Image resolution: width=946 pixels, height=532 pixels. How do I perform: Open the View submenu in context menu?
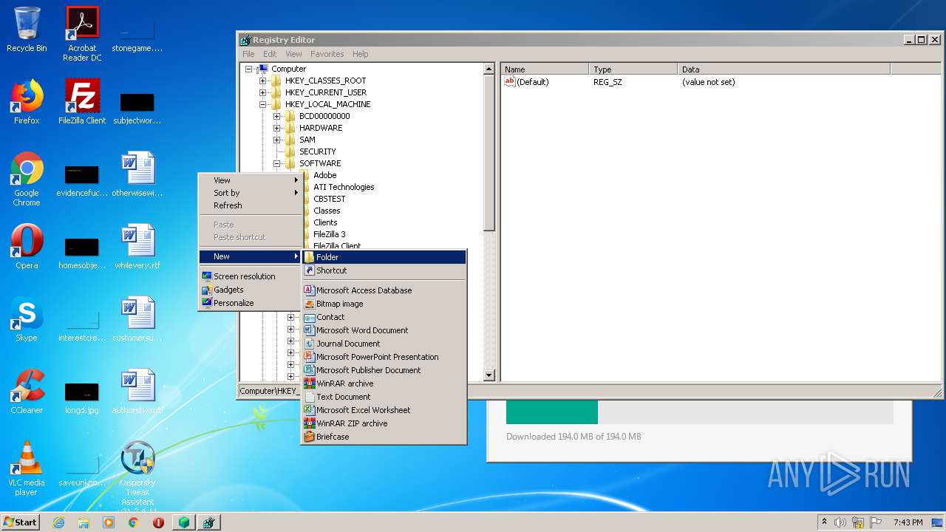pyautogui.click(x=251, y=180)
